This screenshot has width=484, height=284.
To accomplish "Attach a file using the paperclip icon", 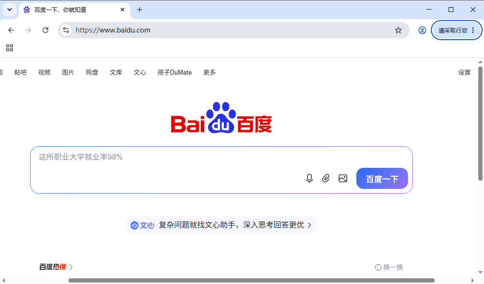I will [326, 178].
